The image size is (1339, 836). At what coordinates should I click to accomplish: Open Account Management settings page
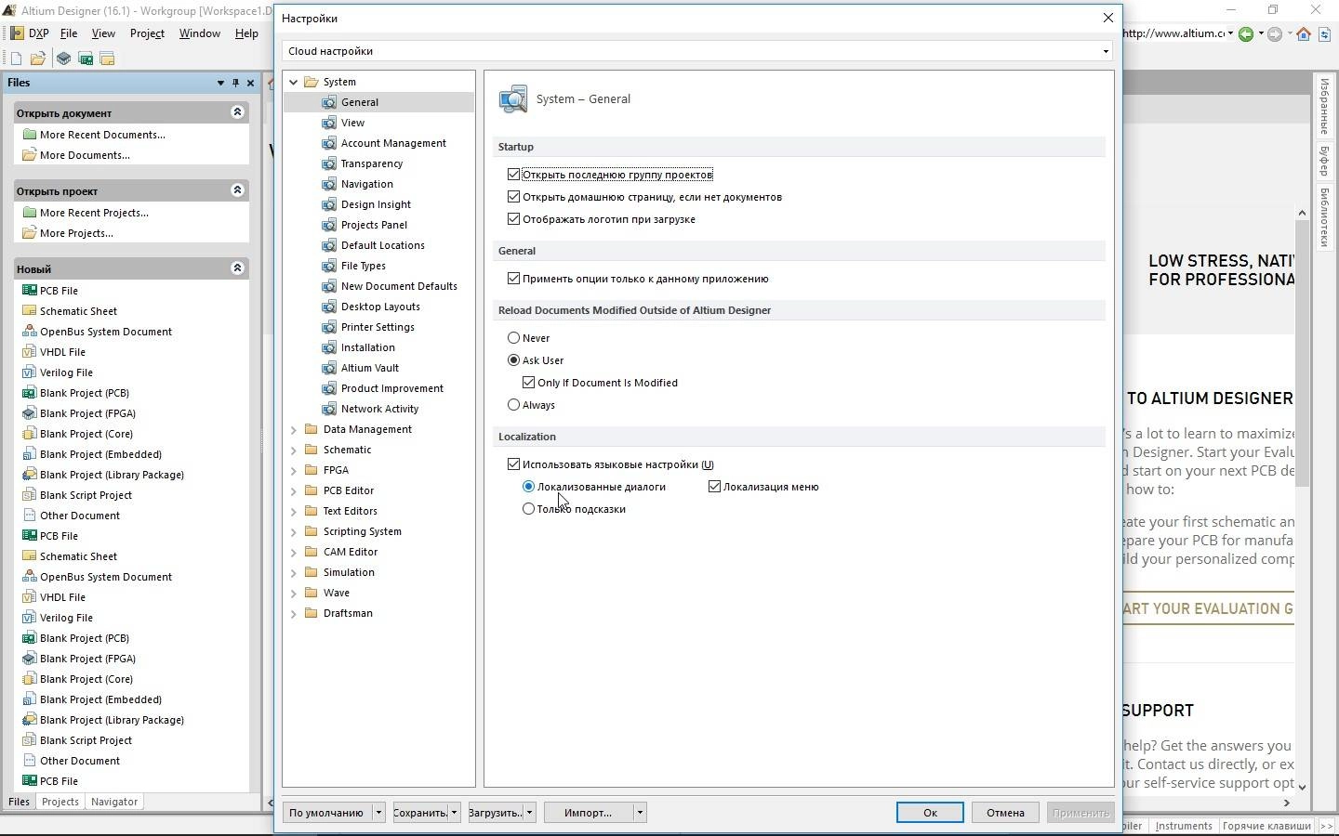[x=393, y=143]
